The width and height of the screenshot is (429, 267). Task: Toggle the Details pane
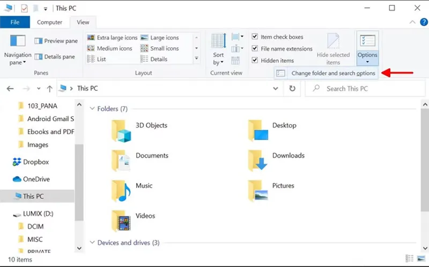tap(55, 57)
